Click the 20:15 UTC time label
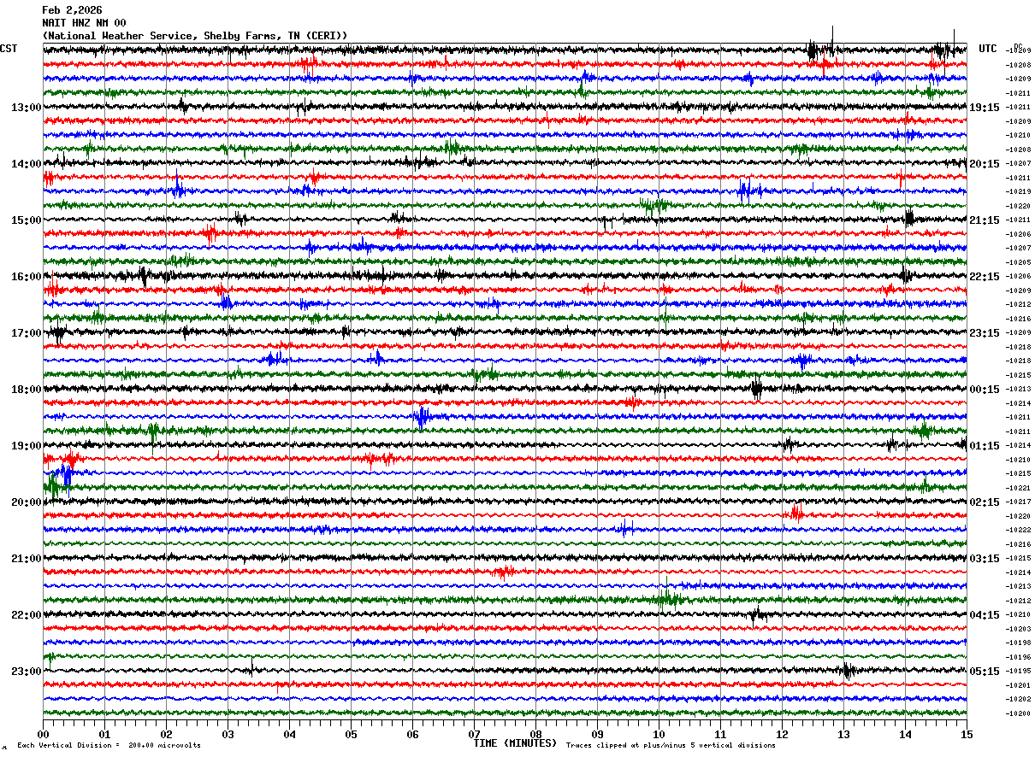1035x757 pixels. 985,164
